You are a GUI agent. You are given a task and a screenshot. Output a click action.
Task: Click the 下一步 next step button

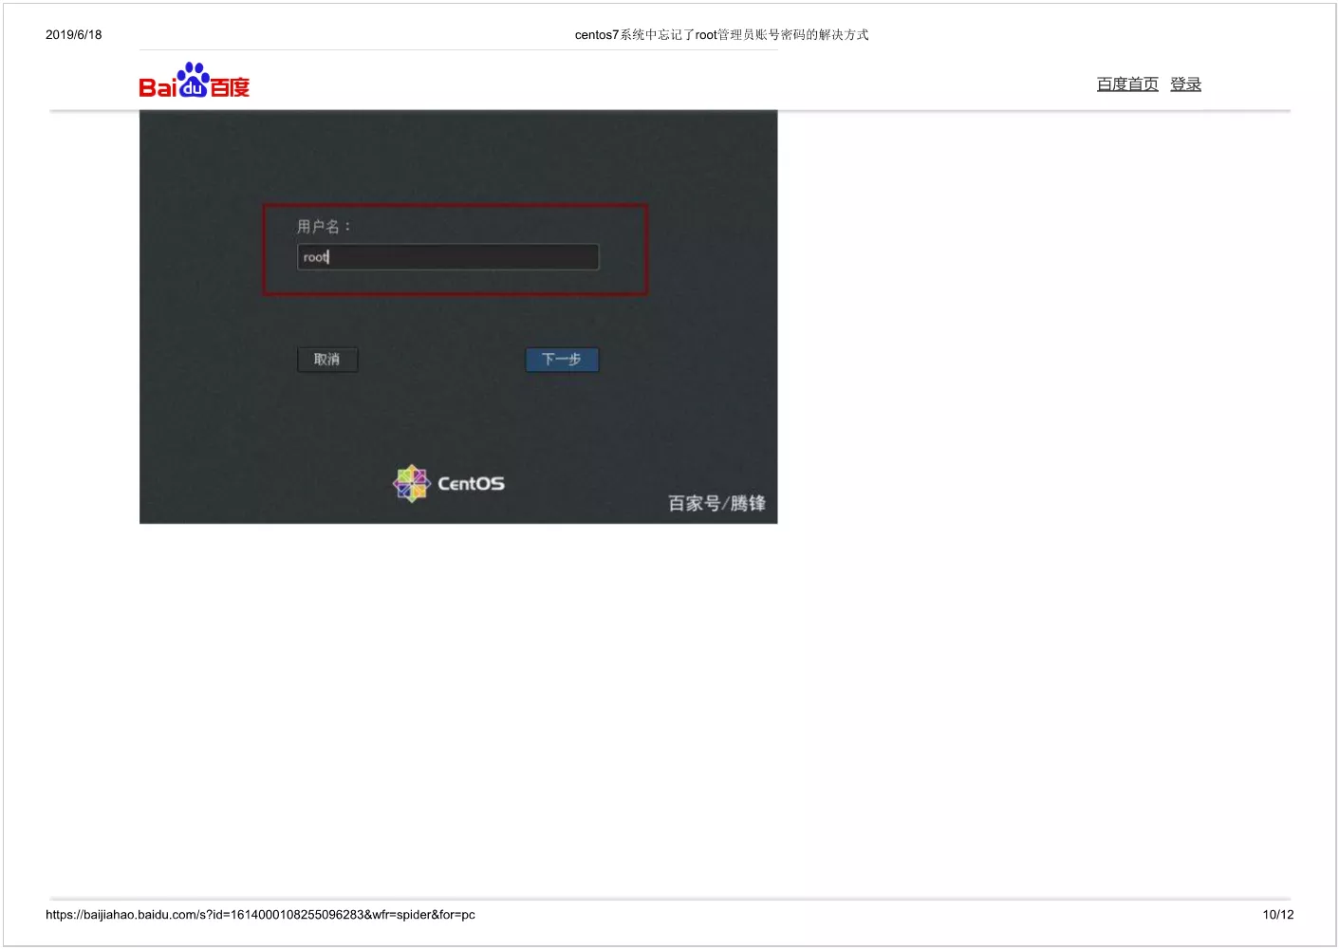point(562,360)
